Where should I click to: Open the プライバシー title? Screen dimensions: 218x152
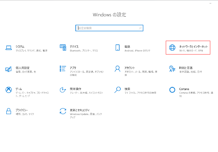pos(22,110)
